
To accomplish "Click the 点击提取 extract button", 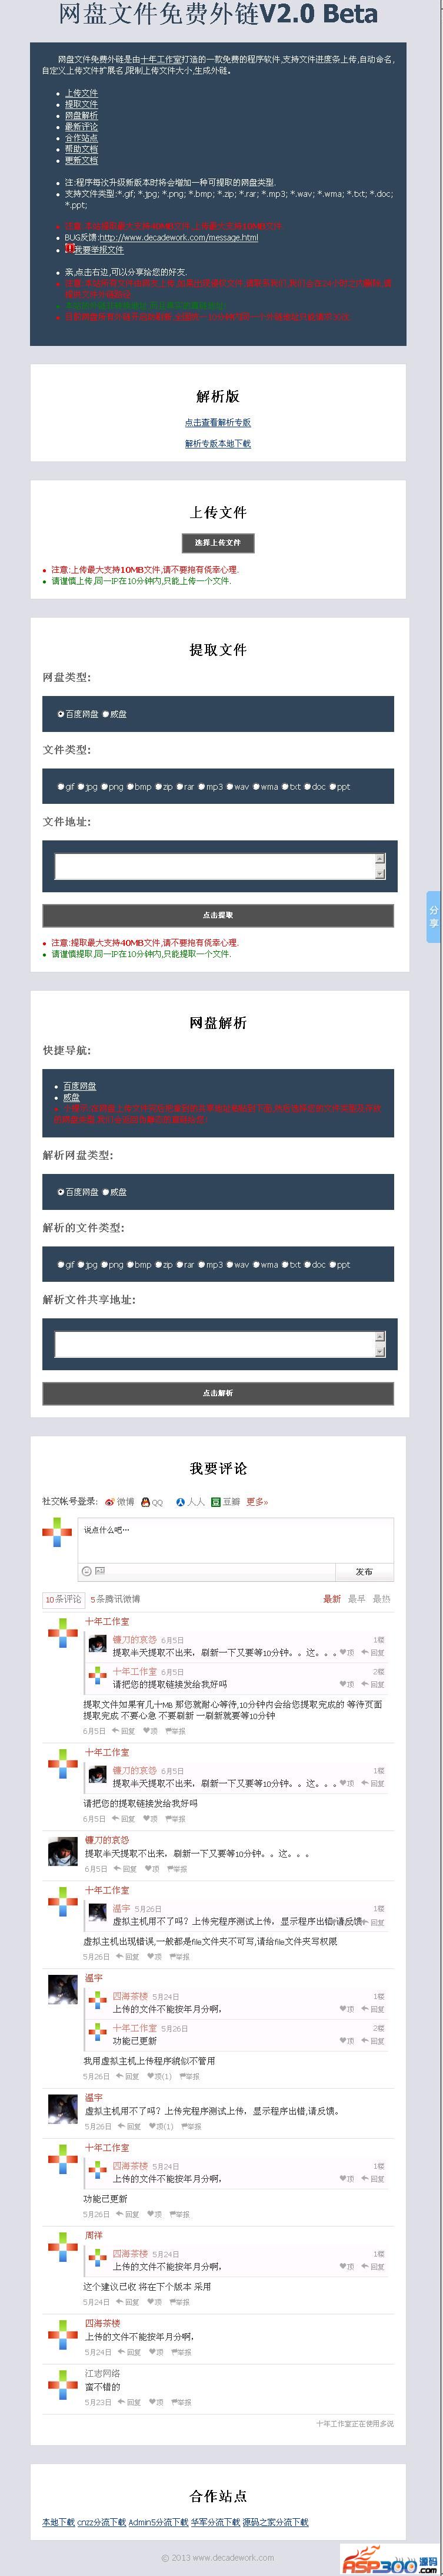I will (218, 915).
